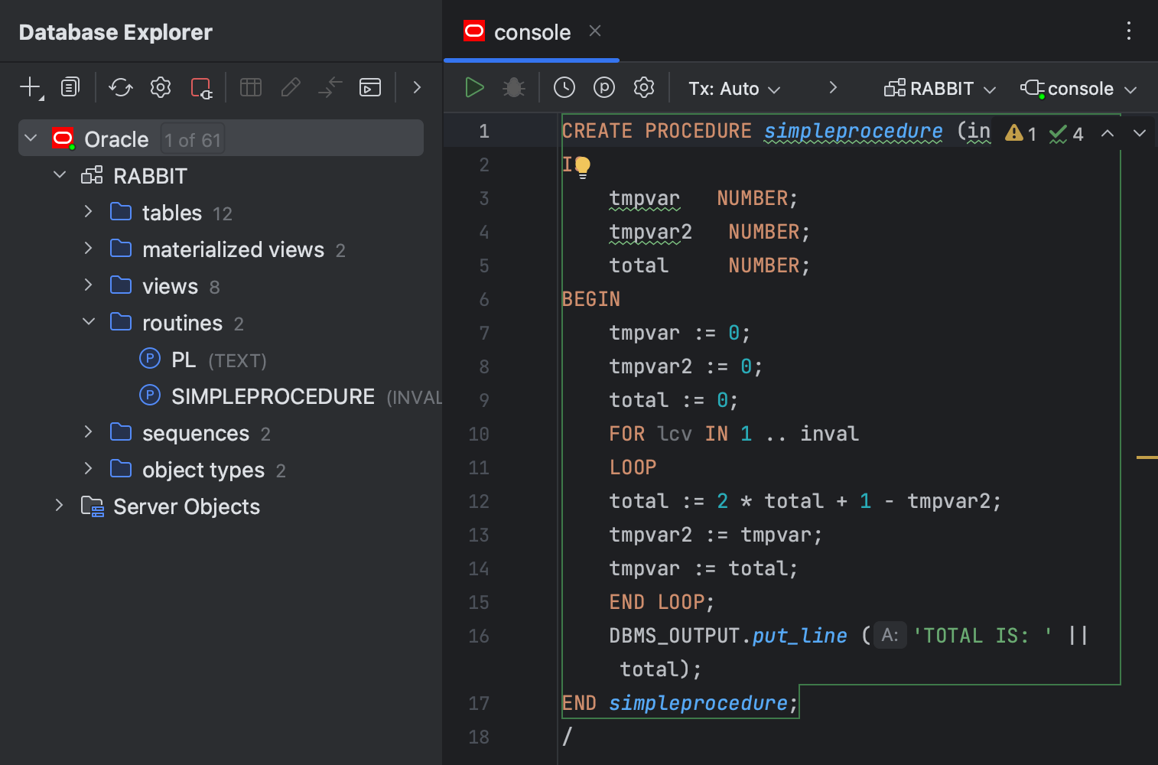Collapse the RABBIT schema node
The height and width of the screenshot is (765, 1158).
pos(60,174)
